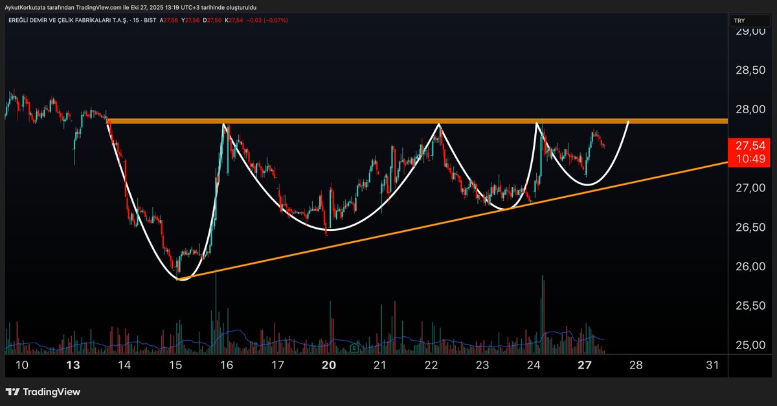
Task: Click the TradingView logo at the bottom
Action: 43,392
